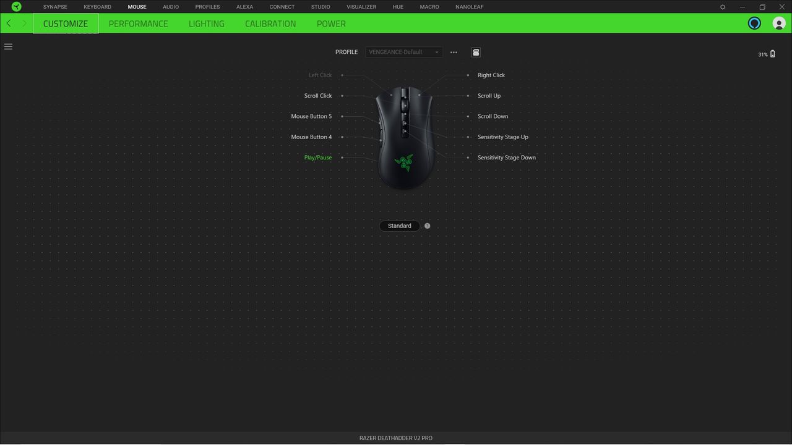
Task: Click the PROFILE label
Action: (346, 52)
